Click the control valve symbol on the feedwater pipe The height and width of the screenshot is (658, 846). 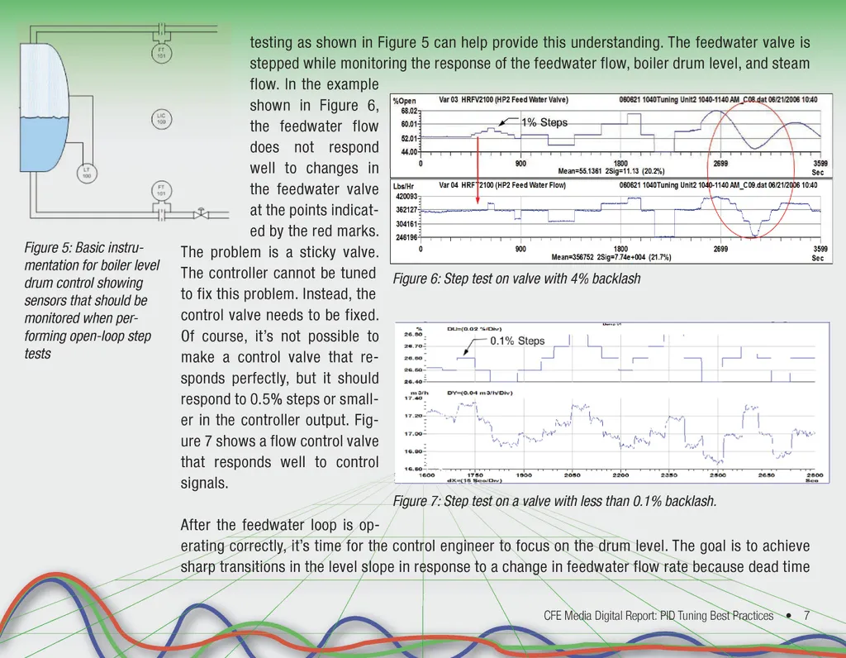point(200,216)
